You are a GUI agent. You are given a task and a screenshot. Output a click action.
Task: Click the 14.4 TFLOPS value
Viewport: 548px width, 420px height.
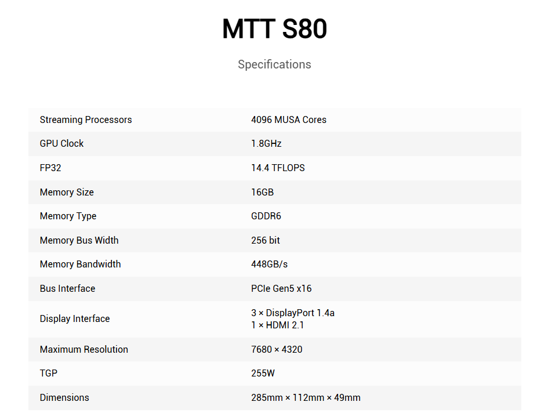click(x=278, y=168)
